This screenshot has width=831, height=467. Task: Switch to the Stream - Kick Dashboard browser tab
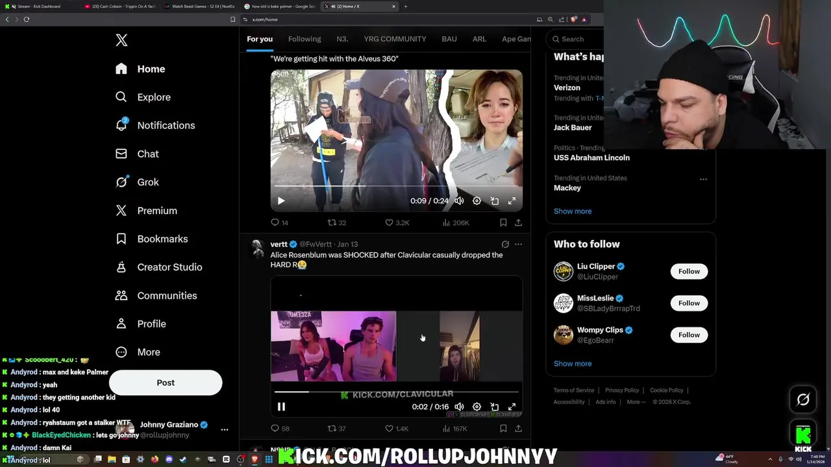[39, 6]
